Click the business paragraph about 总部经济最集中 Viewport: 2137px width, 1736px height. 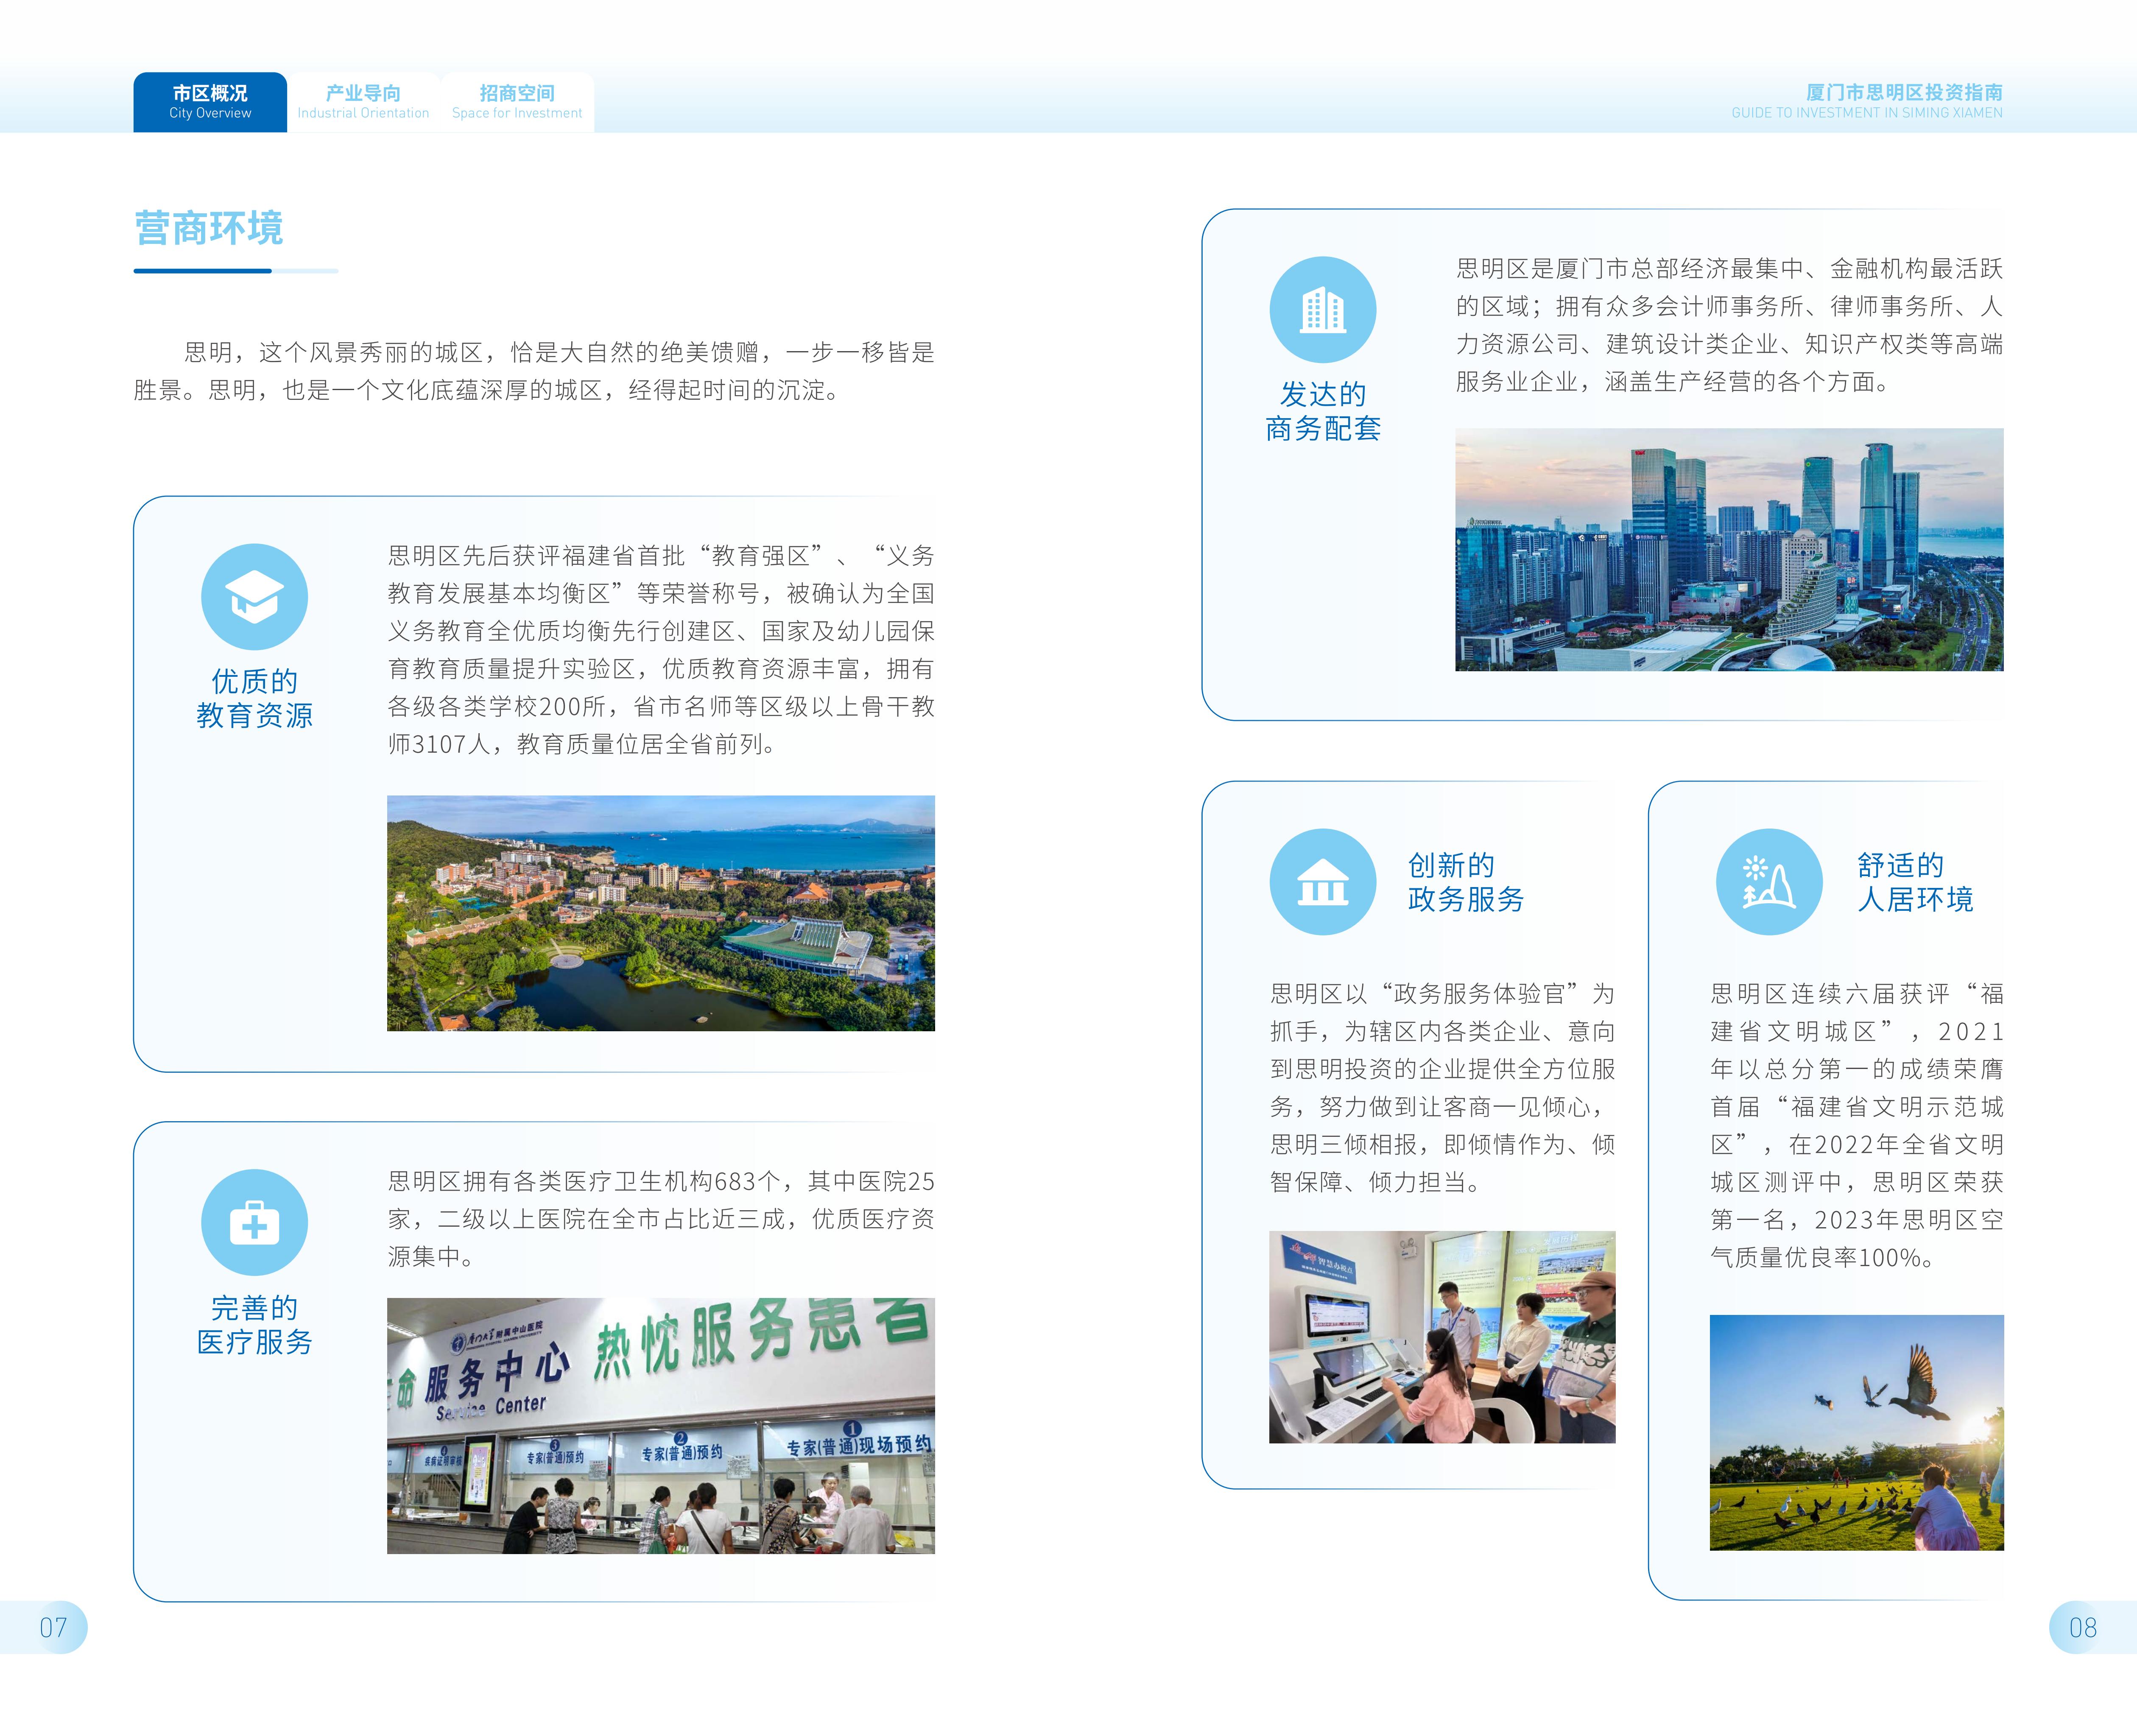pos(1729,325)
